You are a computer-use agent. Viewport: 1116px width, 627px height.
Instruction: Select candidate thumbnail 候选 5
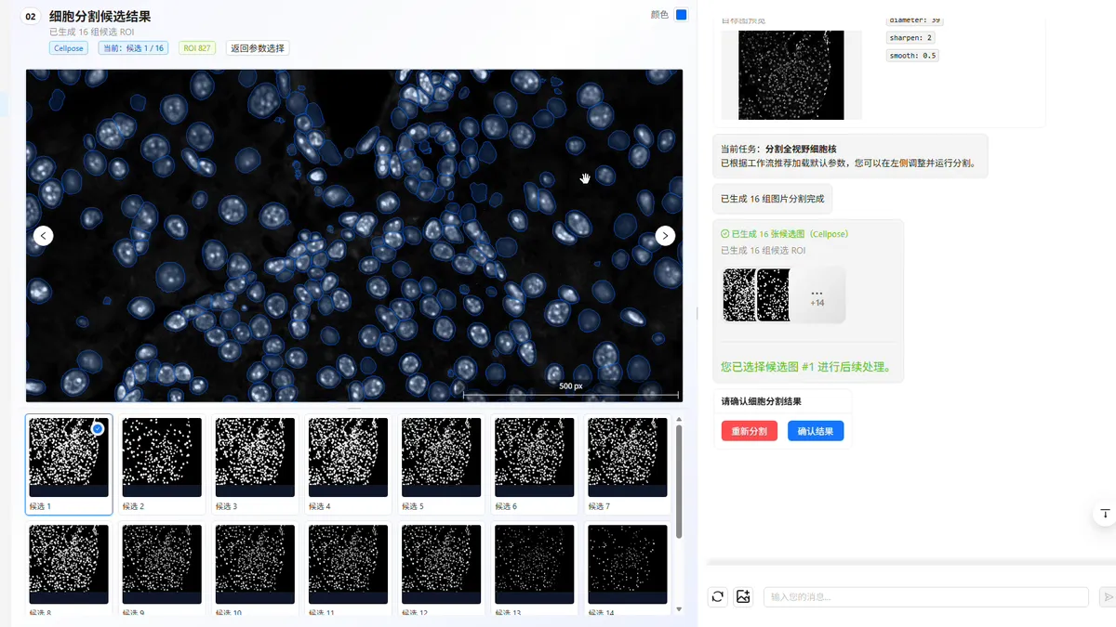click(x=441, y=464)
